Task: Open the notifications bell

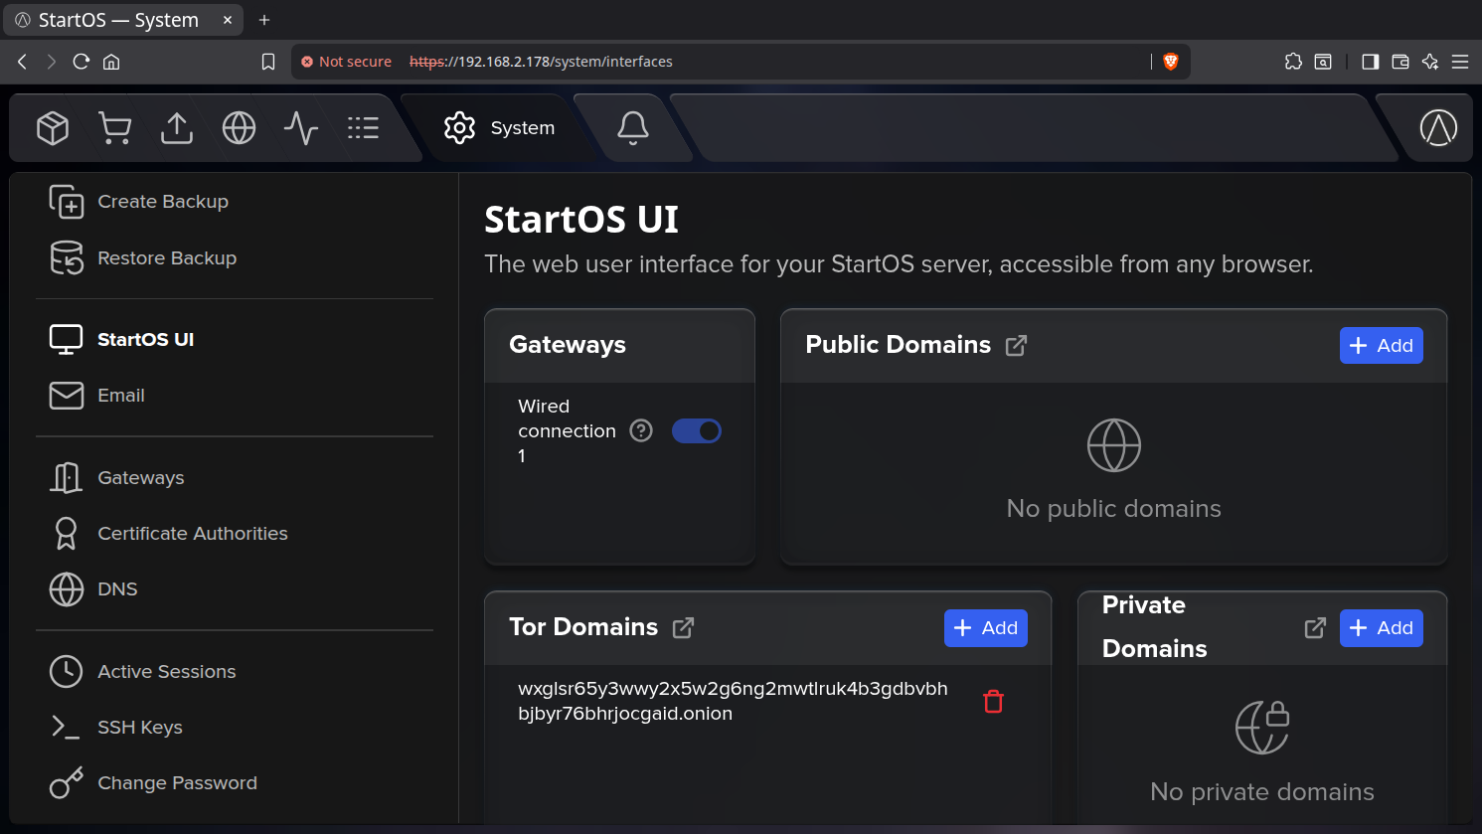Action: (x=633, y=127)
